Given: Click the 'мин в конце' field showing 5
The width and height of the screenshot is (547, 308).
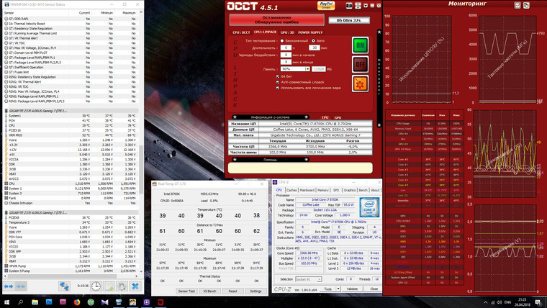Looking at the screenshot, I should tap(286, 62).
